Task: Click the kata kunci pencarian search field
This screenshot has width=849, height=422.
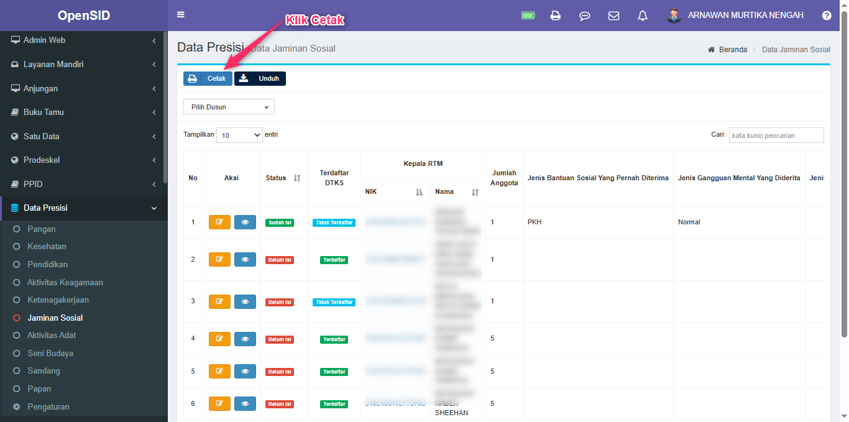Action: tap(776, 135)
